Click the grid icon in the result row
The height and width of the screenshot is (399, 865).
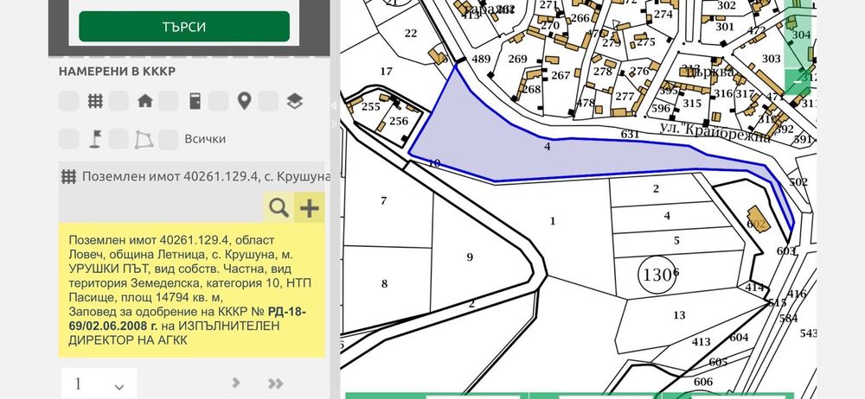(68, 177)
